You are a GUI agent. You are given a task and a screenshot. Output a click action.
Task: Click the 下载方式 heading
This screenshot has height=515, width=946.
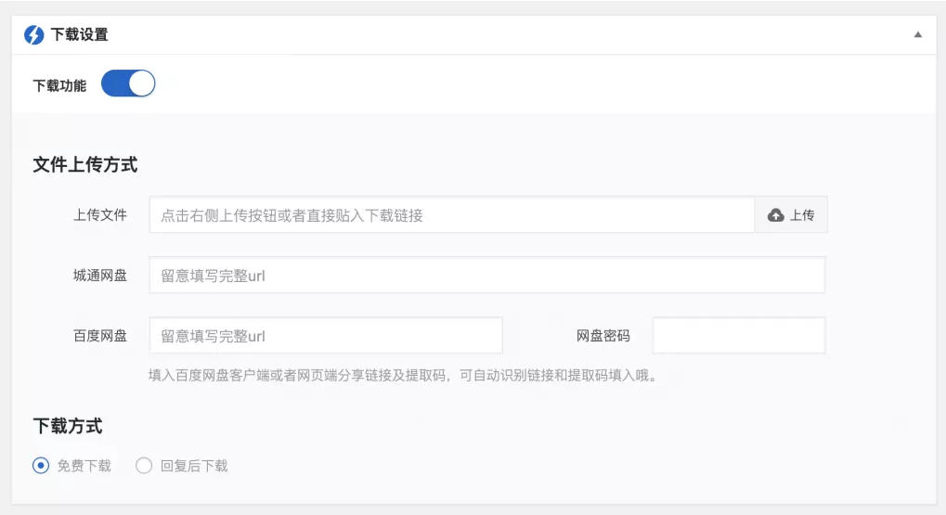click(x=68, y=426)
